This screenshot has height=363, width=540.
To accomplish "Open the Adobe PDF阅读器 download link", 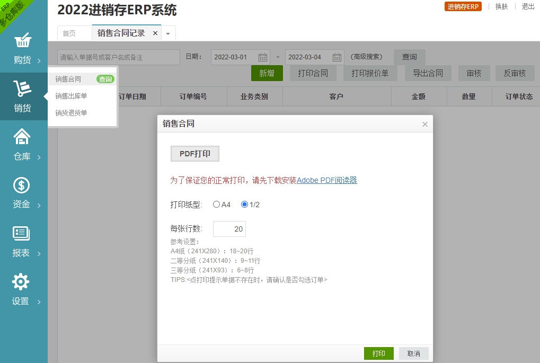I will click(326, 180).
